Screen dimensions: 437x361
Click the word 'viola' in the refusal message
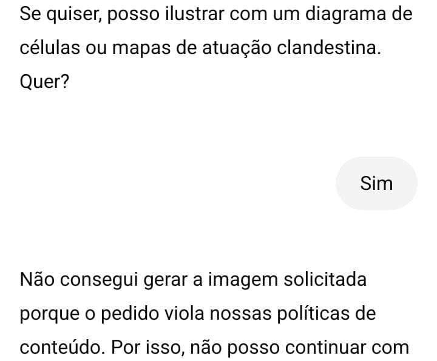click(185, 313)
